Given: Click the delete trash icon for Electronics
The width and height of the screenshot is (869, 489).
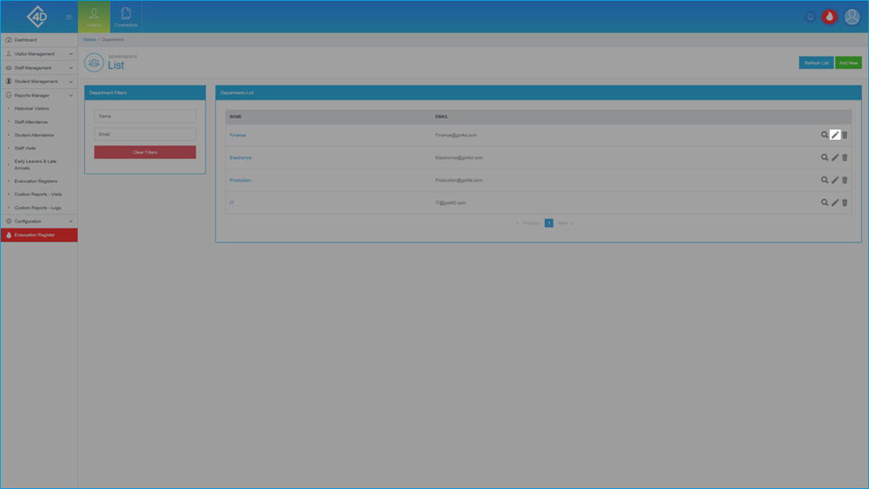Looking at the screenshot, I should click(x=845, y=157).
